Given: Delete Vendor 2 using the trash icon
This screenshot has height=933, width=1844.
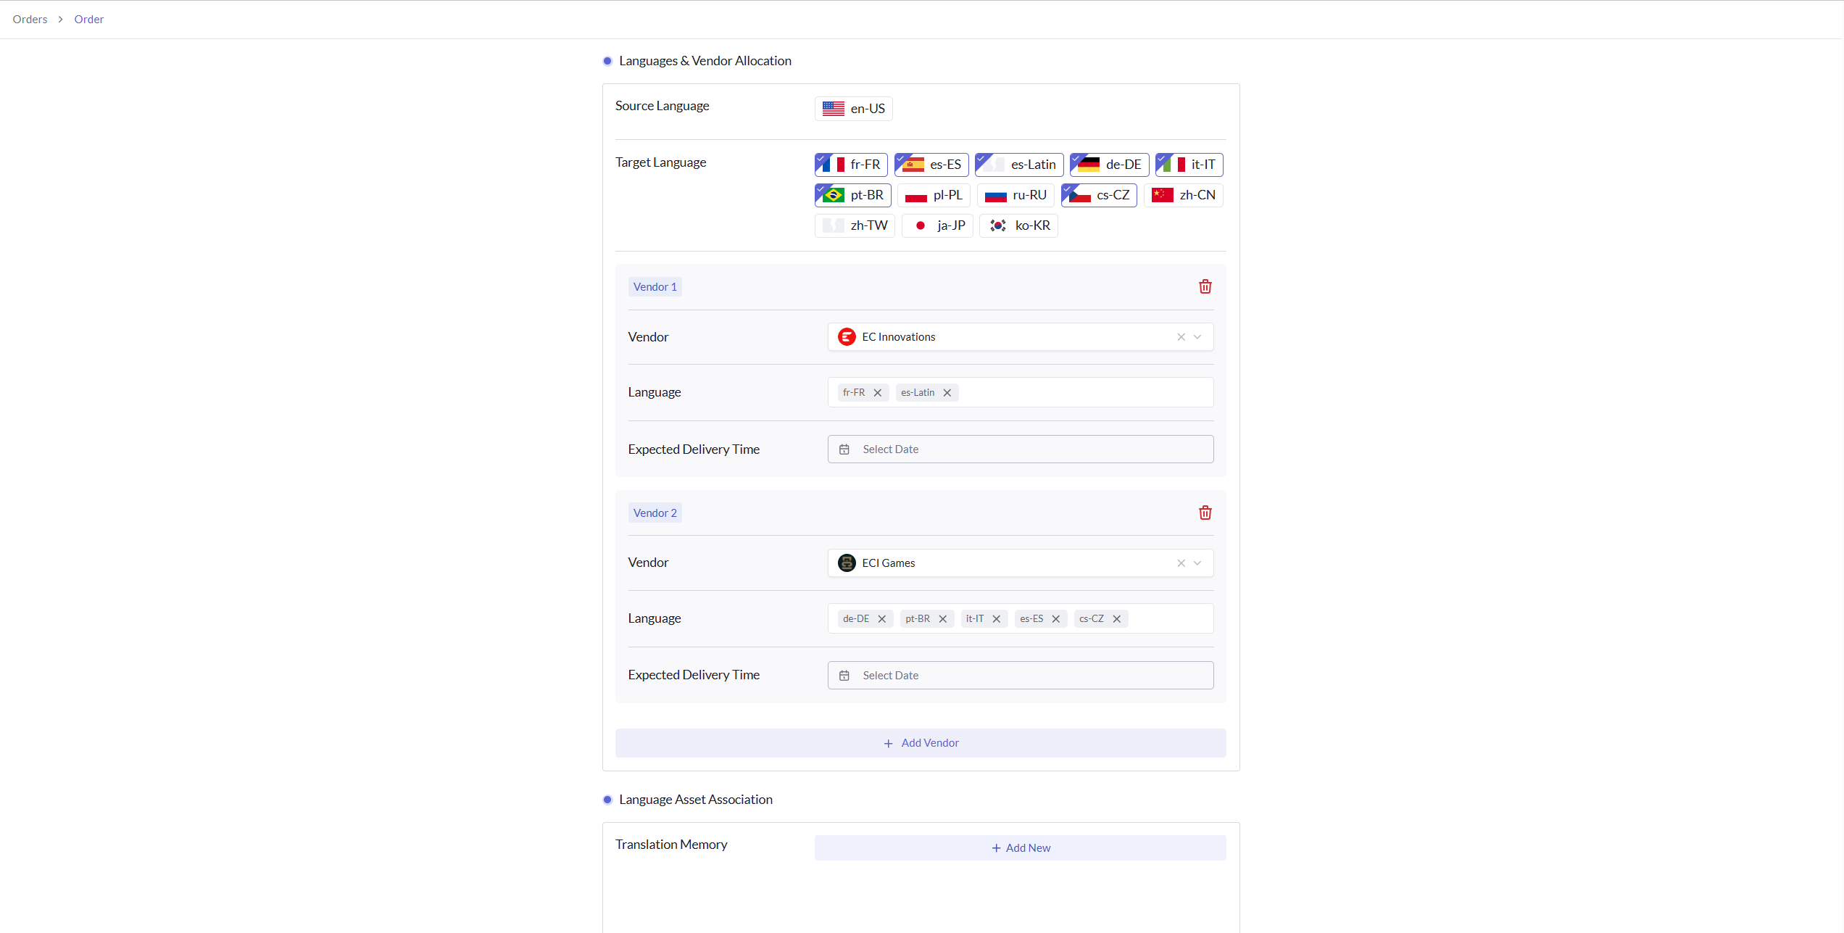Looking at the screenshot, I should (x=1204, y=513).
